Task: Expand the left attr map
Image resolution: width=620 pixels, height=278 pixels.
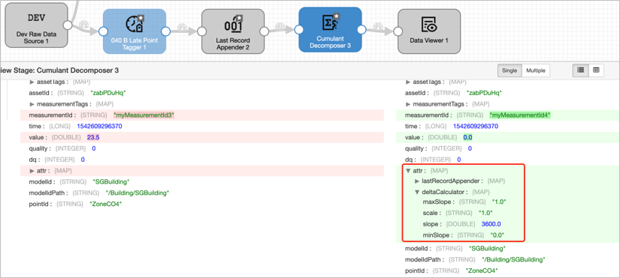Action: click(32, 171)
